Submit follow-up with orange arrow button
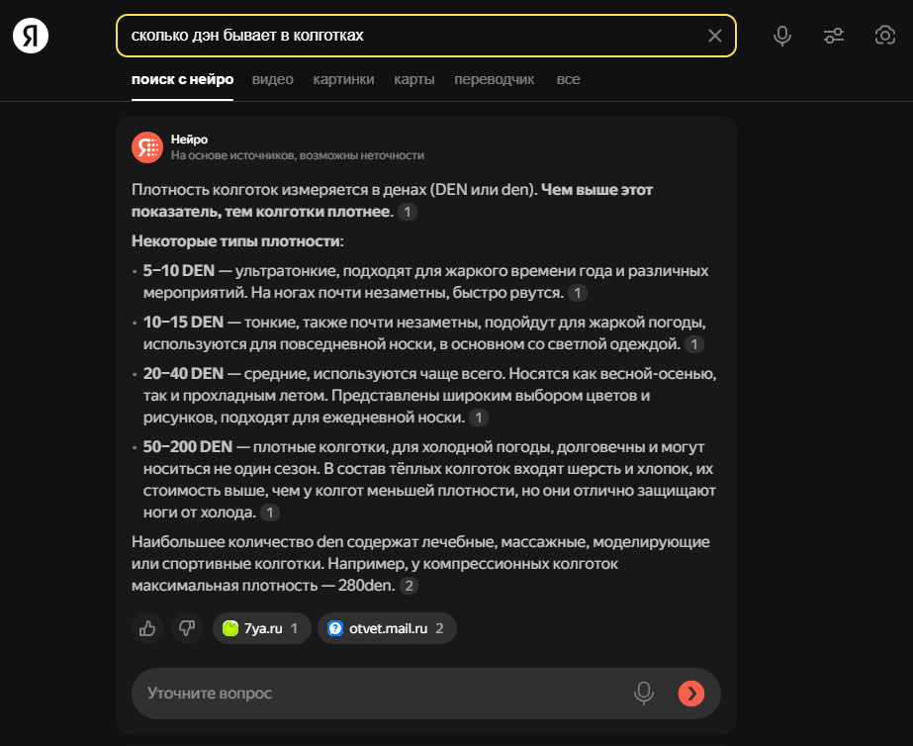 coord(690,694)
